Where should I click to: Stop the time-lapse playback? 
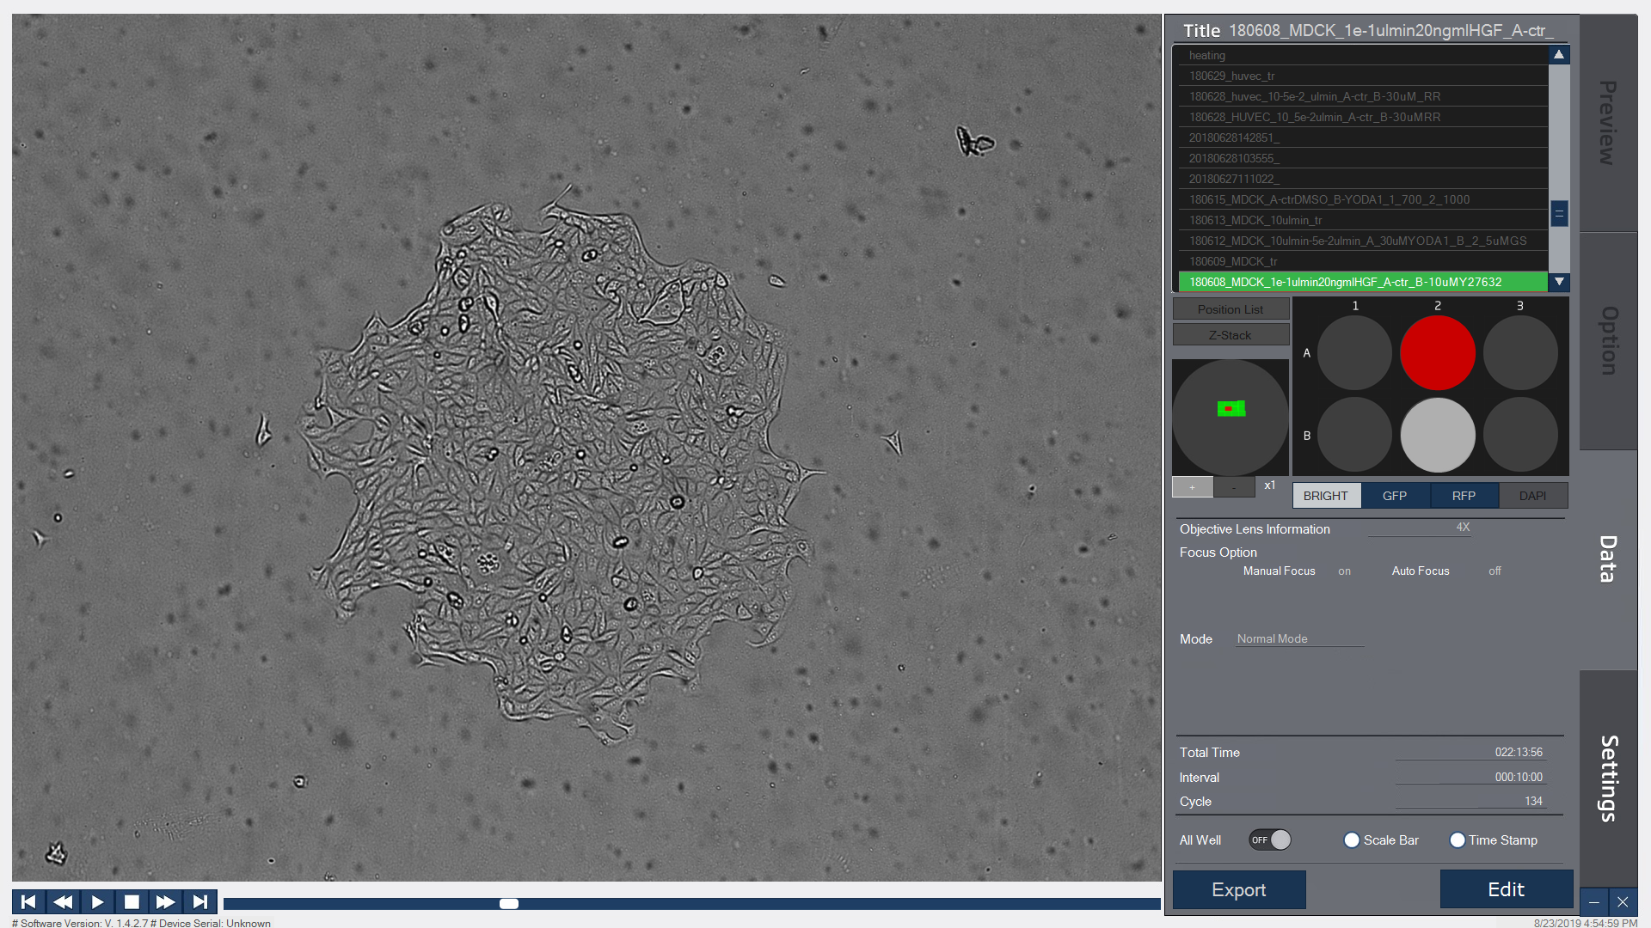132,901
